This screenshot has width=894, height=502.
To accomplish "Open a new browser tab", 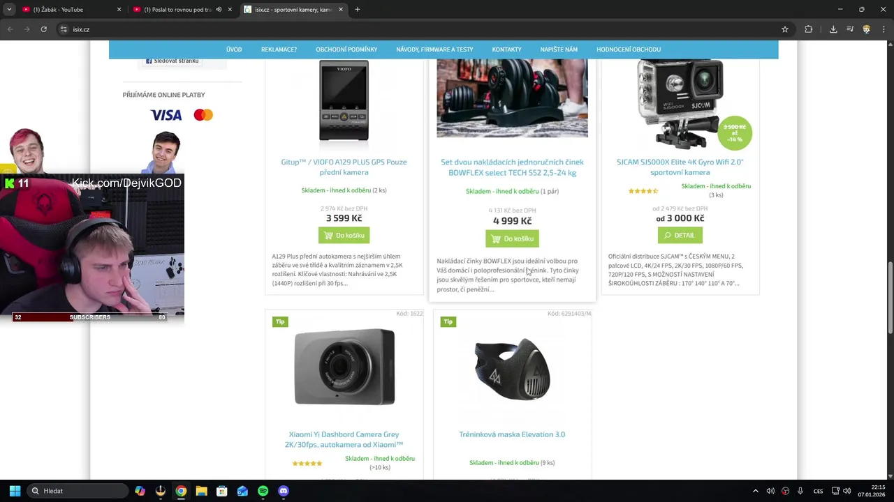I will (358, 10).
